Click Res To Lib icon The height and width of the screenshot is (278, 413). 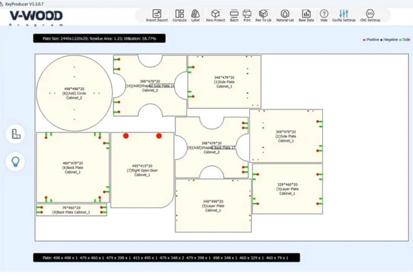click(x=263, y=15)
